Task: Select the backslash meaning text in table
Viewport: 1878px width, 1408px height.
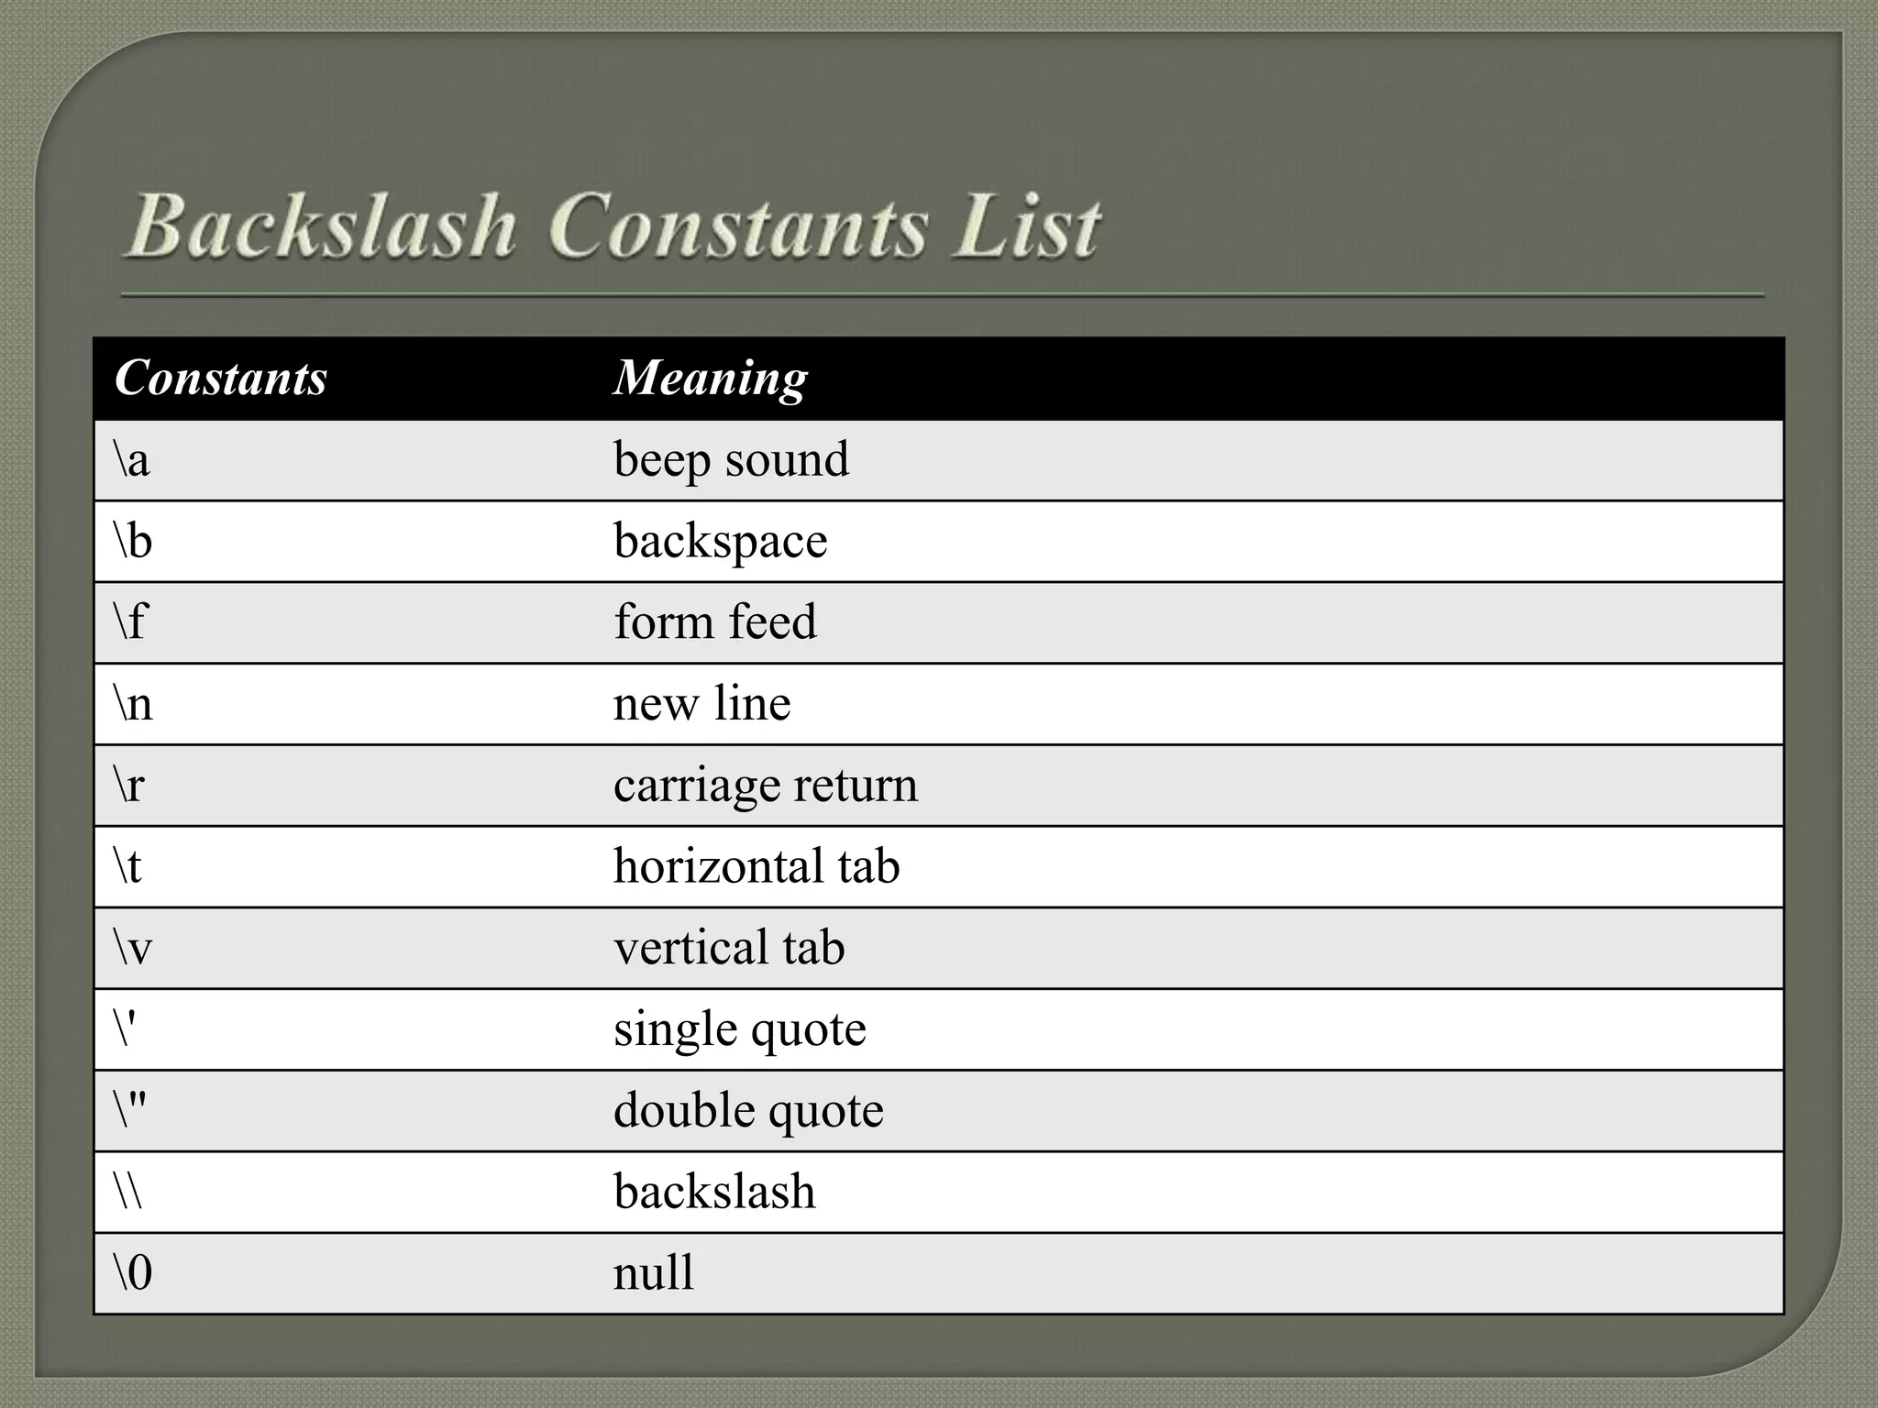Action: point(714,1191)
